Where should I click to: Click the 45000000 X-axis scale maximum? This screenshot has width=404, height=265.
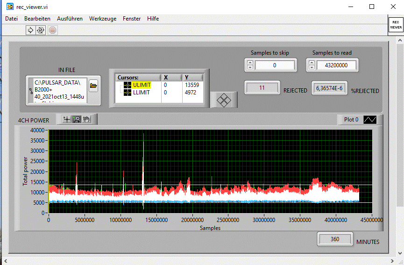pos(372,220)
